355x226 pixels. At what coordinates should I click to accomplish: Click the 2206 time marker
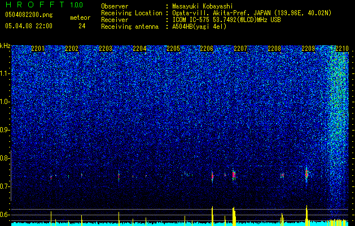pos(207,49)
